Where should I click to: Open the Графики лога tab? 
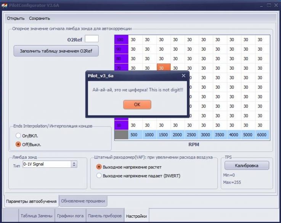click(x=70, y=216)
